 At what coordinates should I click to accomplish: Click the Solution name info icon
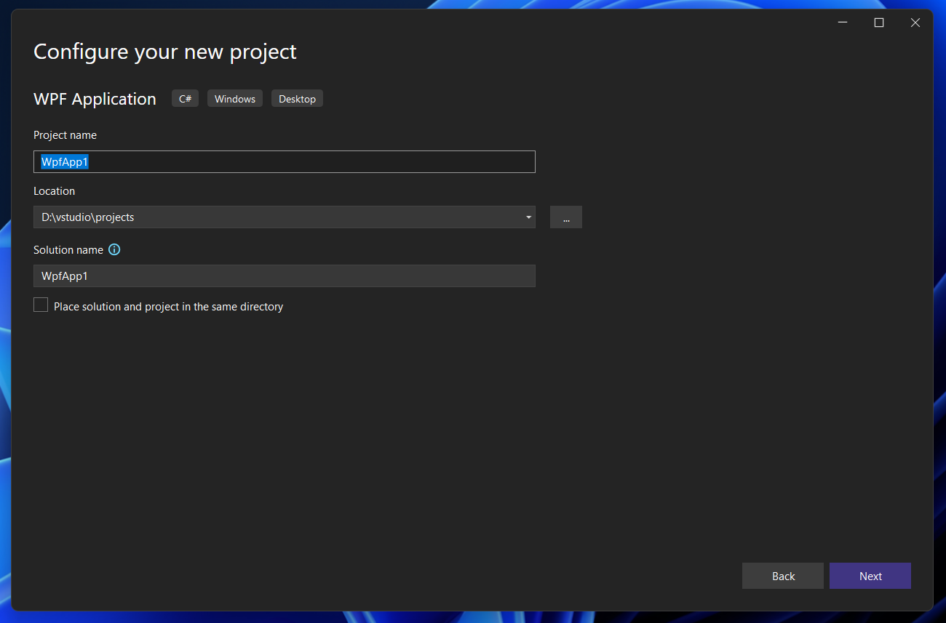114,249
